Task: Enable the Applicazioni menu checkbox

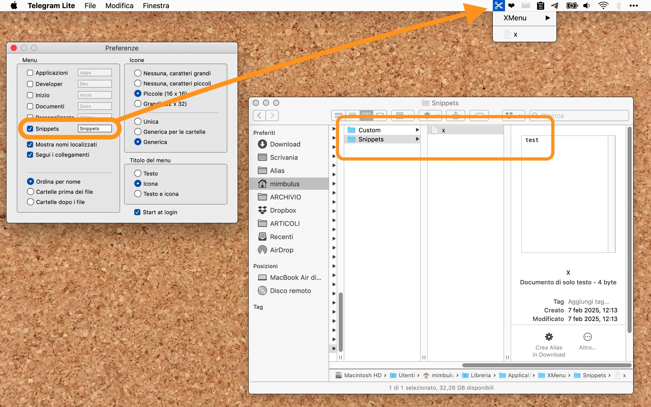Action: click(x=30, y=73)
